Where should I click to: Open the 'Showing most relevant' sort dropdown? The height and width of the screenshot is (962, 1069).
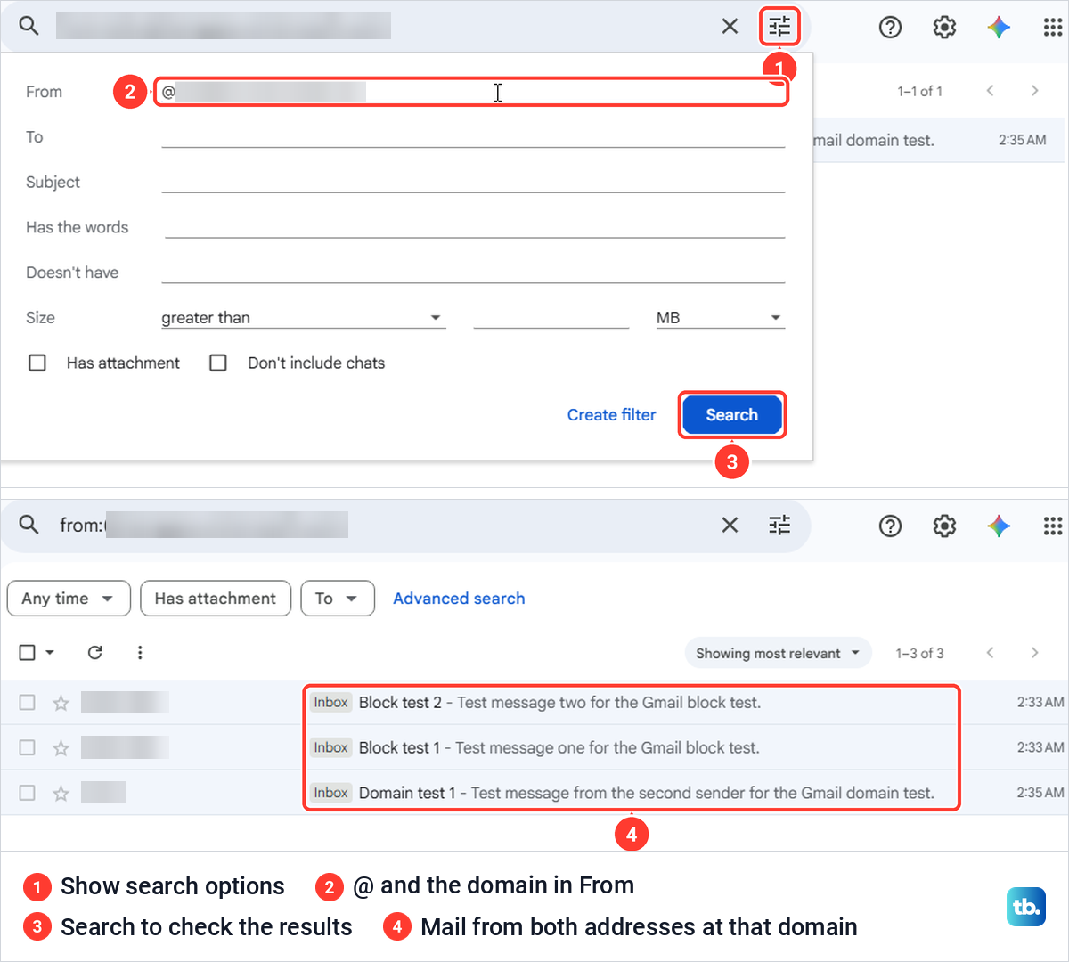point(778,653)
